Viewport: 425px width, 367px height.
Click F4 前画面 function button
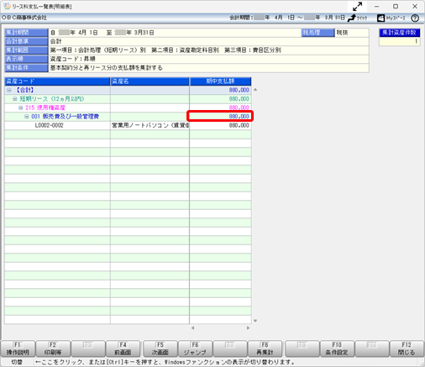[123, 349]
